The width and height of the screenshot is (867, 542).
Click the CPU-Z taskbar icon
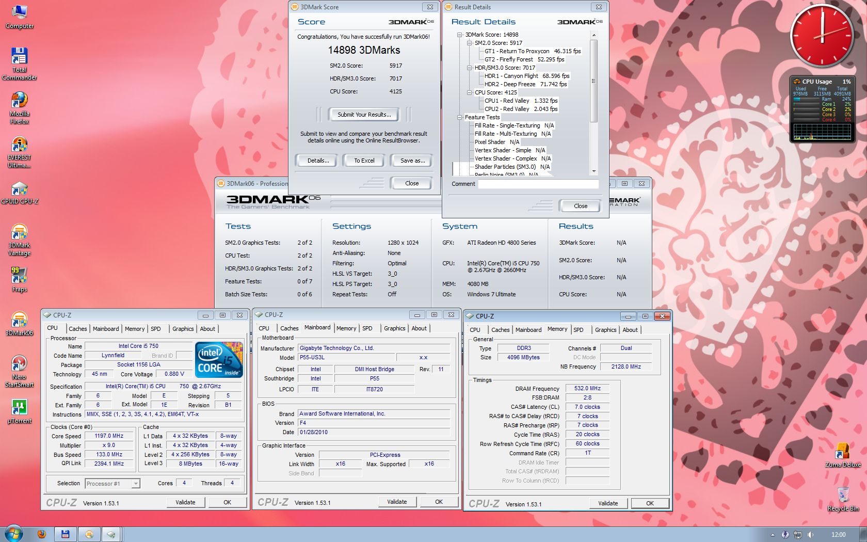point(111,534)
